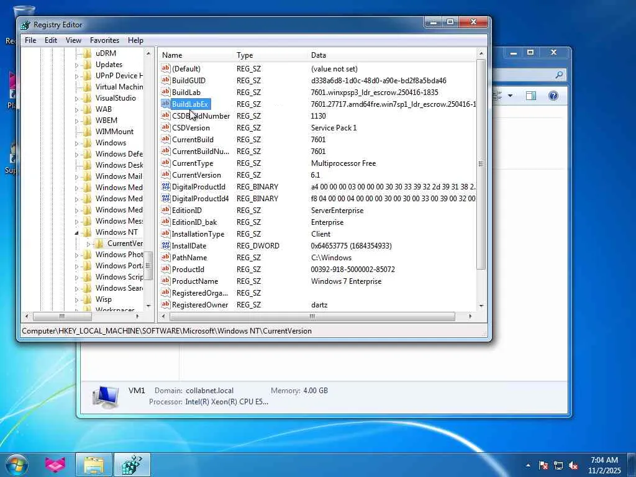Click help icon in background window
636x477 pixels.
pyautogui.click(x=553, y=96)
